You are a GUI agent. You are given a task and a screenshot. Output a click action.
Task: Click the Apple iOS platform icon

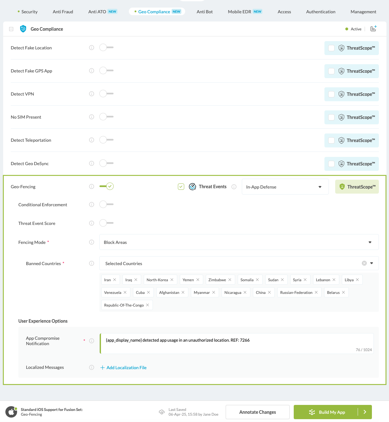tap(11, 412)
